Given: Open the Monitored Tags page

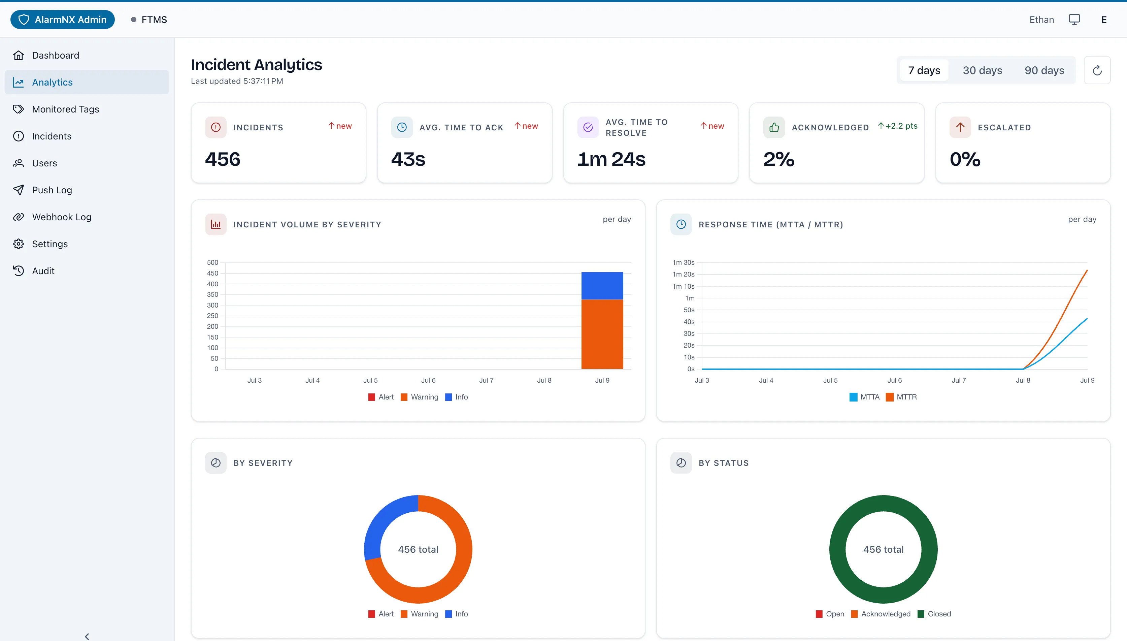Looking at the screenshot, I should (87, 109).
